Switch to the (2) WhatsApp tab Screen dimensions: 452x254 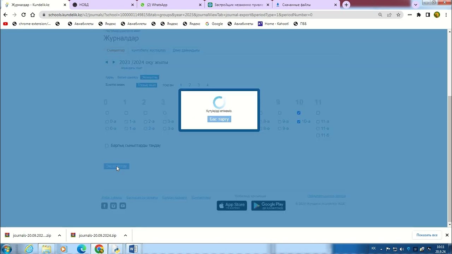coord(171,5)
